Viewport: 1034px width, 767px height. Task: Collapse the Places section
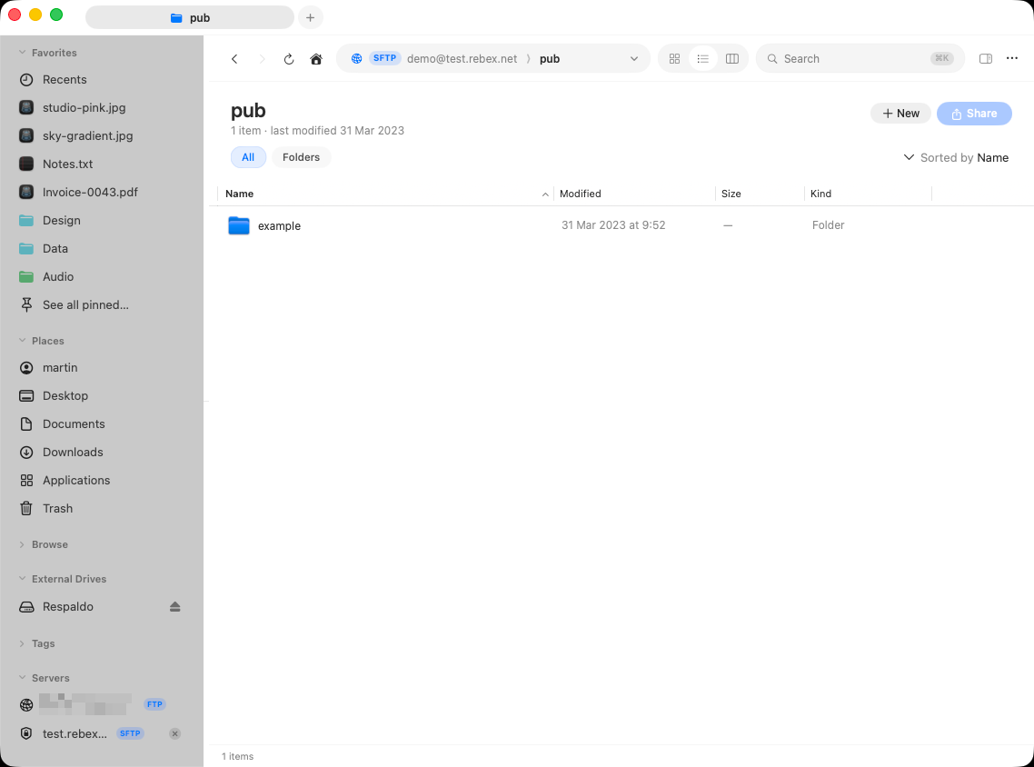pyautogui.click(x=23, y=340)
